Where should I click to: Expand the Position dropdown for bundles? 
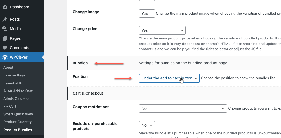point(169,78)
